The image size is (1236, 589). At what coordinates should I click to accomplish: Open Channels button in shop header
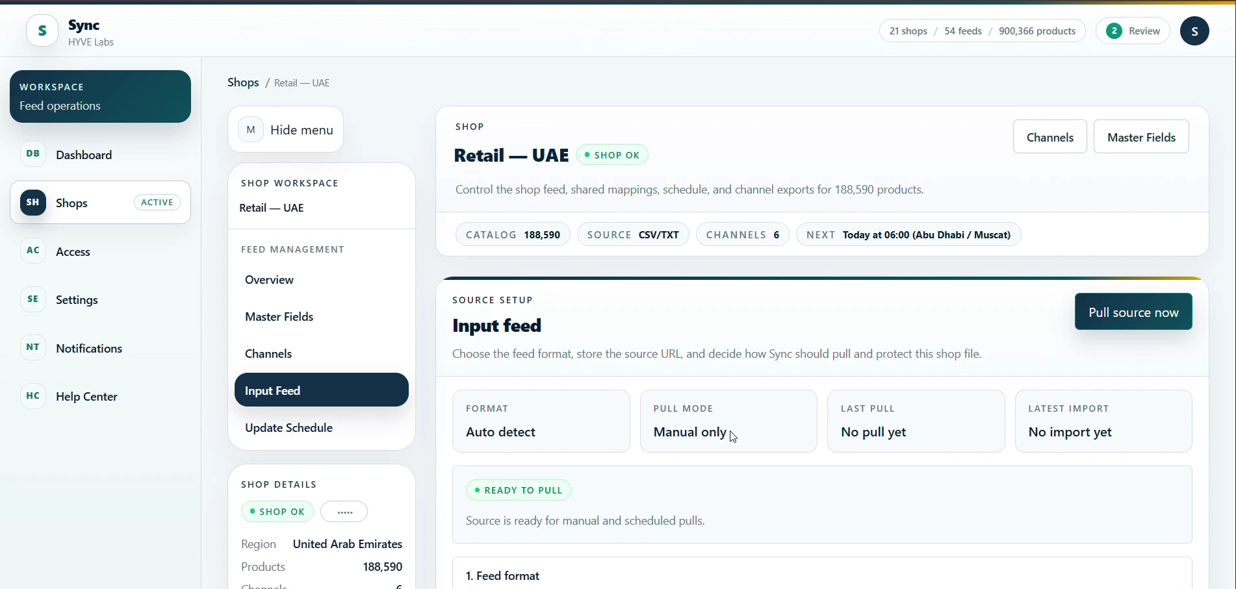tap(1049, 137)
